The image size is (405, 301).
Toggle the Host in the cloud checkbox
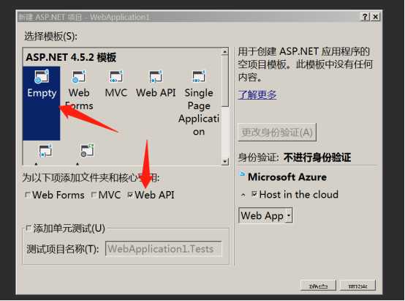coord(254,194)
